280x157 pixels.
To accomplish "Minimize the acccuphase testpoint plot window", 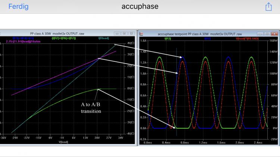I will coord(260,34).
